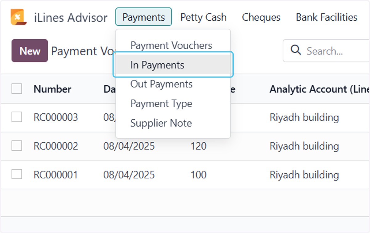This screenshot has width=370, height=233.
Task: Click Riyadh building in row RC000003
Action: coord(304,117)
